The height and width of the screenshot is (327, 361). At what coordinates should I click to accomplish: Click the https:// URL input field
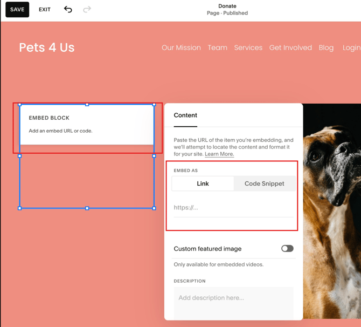(x=233, y=208)
